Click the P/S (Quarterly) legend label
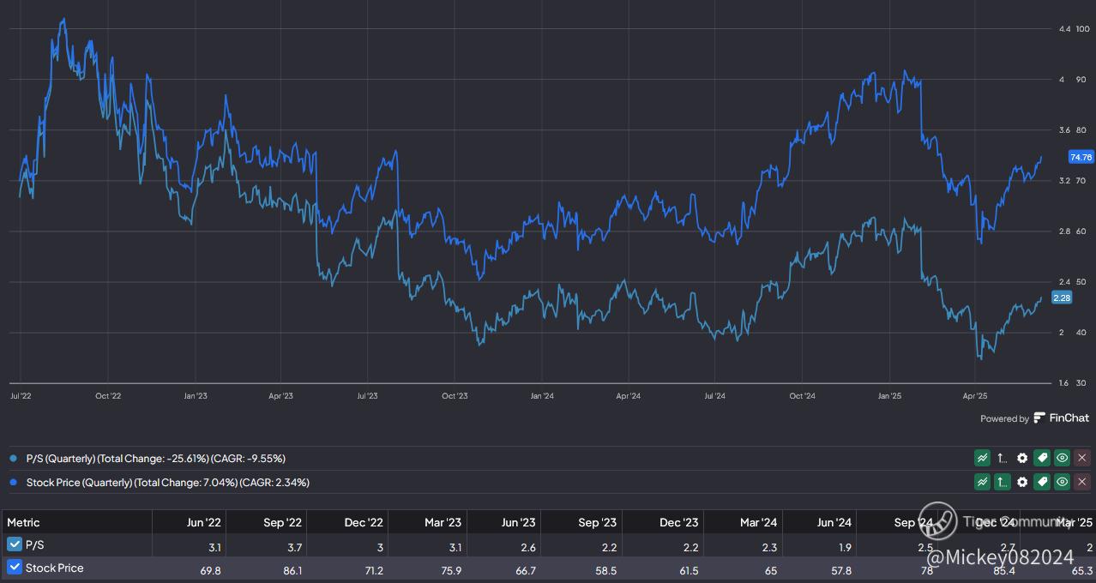This screenshot has height=583, width=1096. [156, 459]
